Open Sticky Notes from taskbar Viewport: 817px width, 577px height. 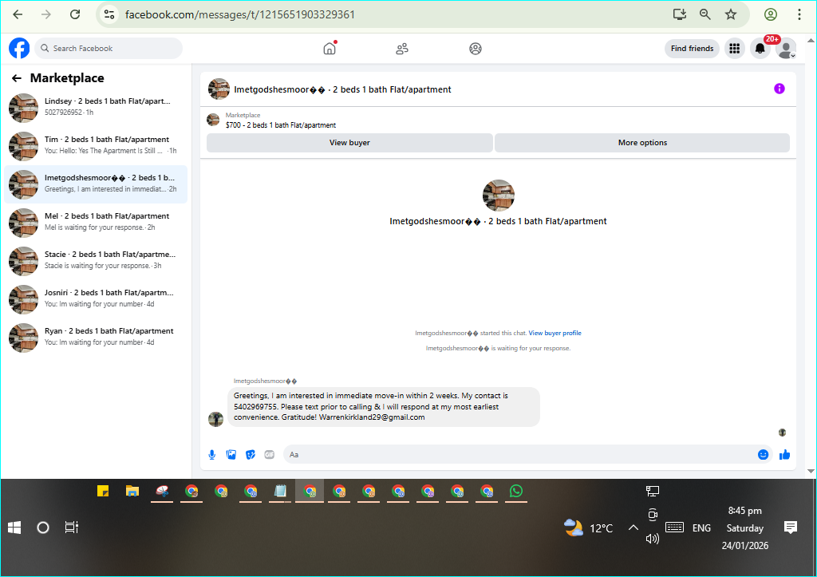point(103,491)
